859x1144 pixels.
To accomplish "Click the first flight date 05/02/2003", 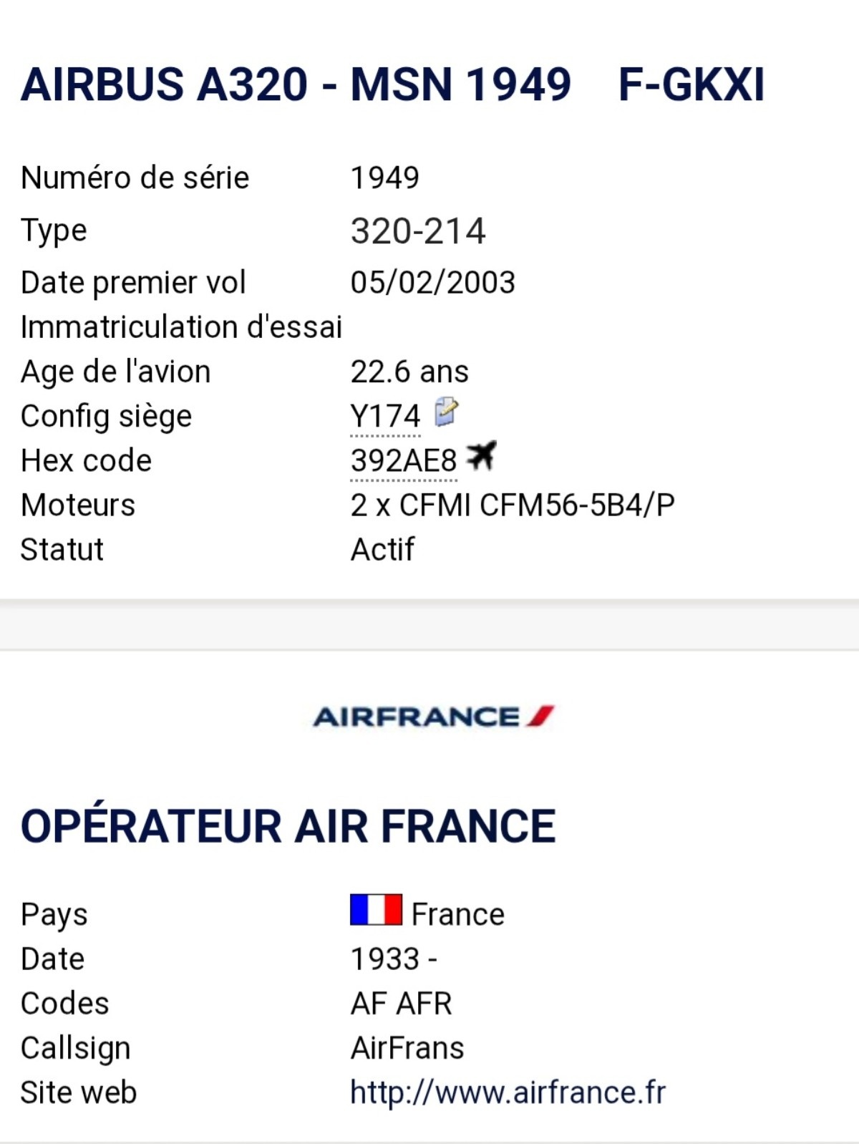I will pos(432,283).
